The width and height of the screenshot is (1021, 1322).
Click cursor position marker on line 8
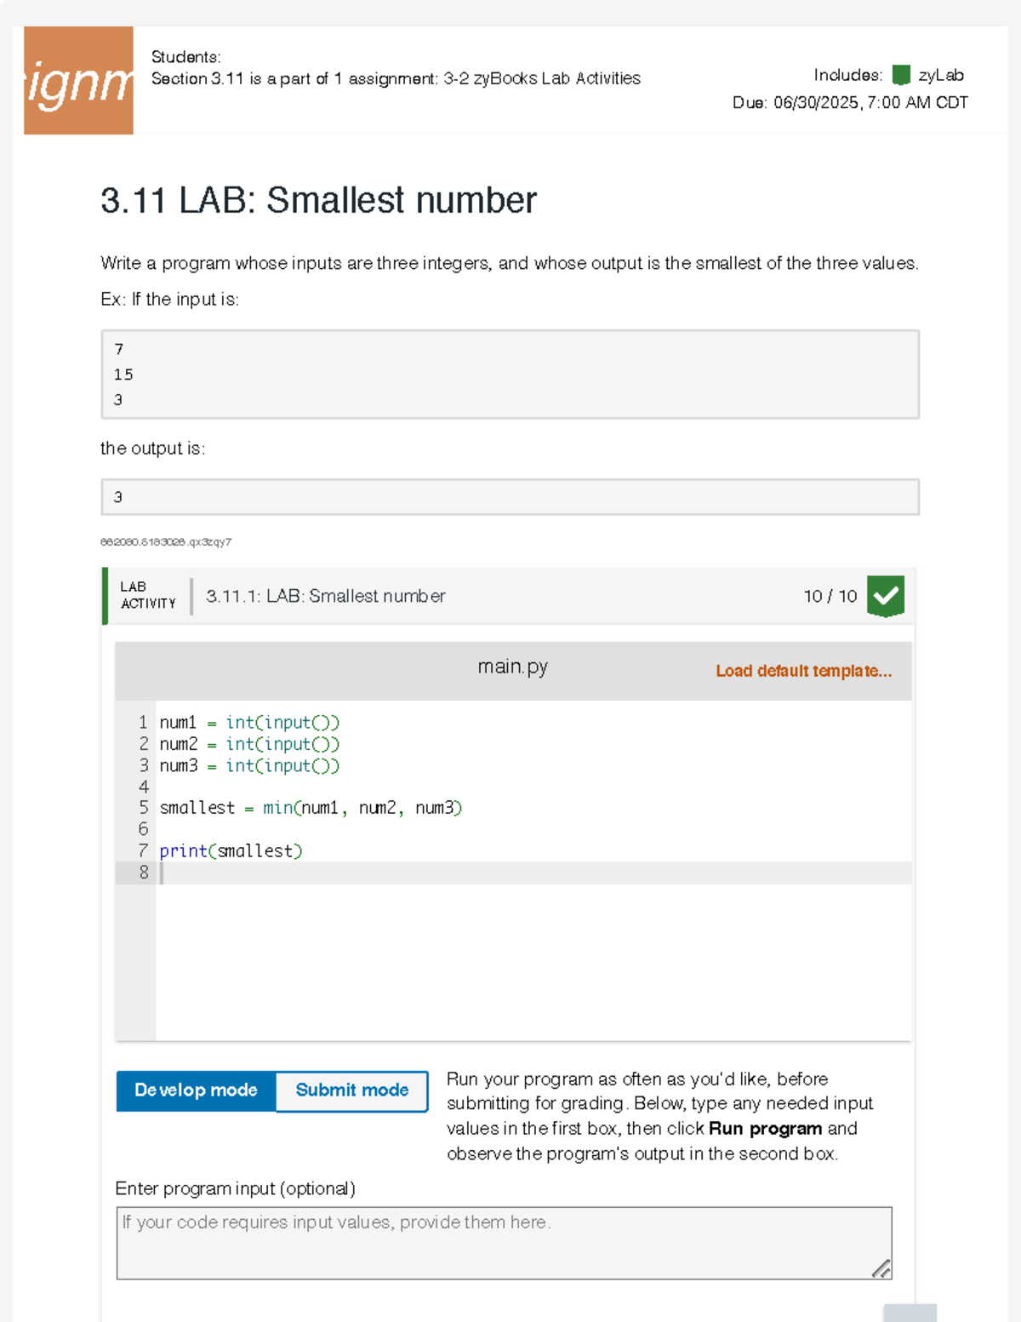(x=162, y=871)
